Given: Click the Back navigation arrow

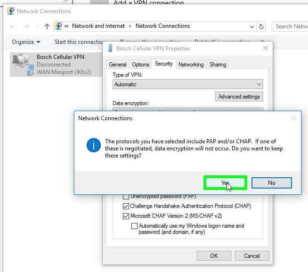Looking at the screenshot, I should (12, 26).
